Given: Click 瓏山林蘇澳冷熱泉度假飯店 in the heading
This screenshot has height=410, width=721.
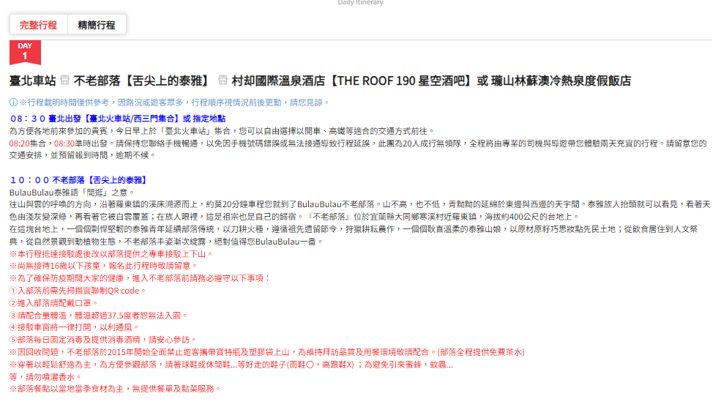Looking at the screenshot, I should tap(561, 81).
